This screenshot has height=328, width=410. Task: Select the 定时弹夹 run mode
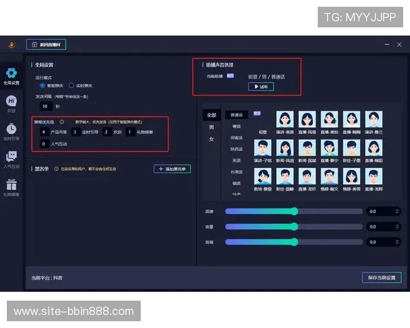click(x=71, y=85)
